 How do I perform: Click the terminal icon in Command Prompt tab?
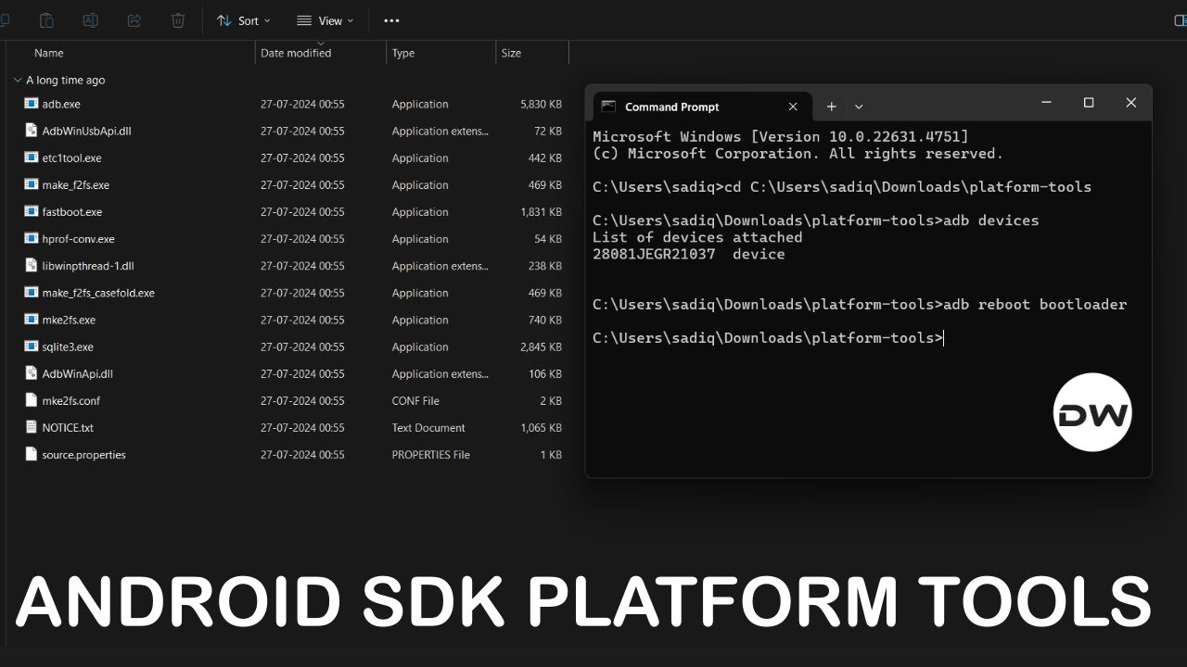(608, 107)
